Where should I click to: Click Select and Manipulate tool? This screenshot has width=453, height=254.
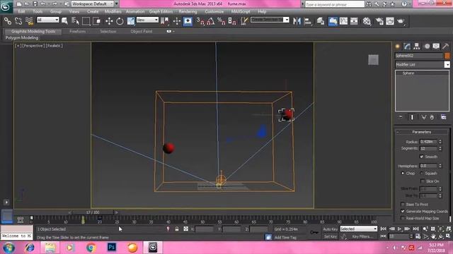(176, 21)
